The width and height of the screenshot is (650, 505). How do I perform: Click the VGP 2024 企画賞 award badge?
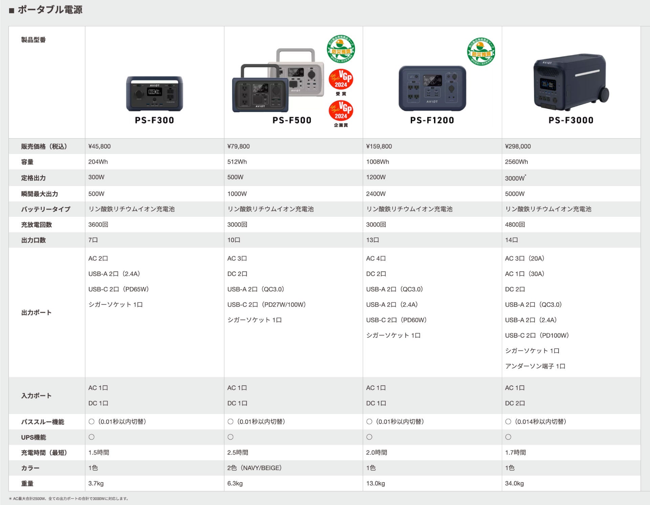click(341, 111)
